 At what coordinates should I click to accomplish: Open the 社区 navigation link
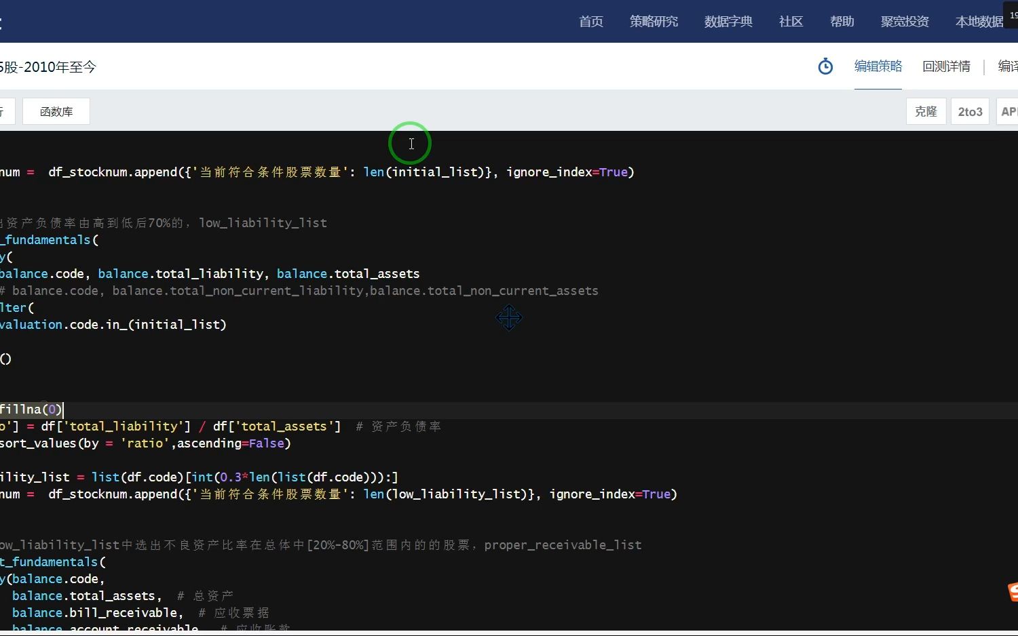791,22
